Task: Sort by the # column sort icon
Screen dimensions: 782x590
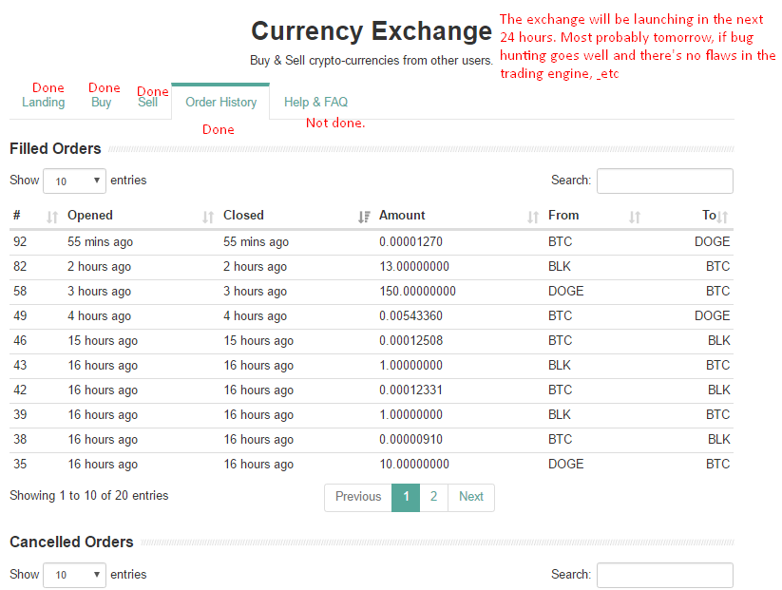Action: coord(52,217)
